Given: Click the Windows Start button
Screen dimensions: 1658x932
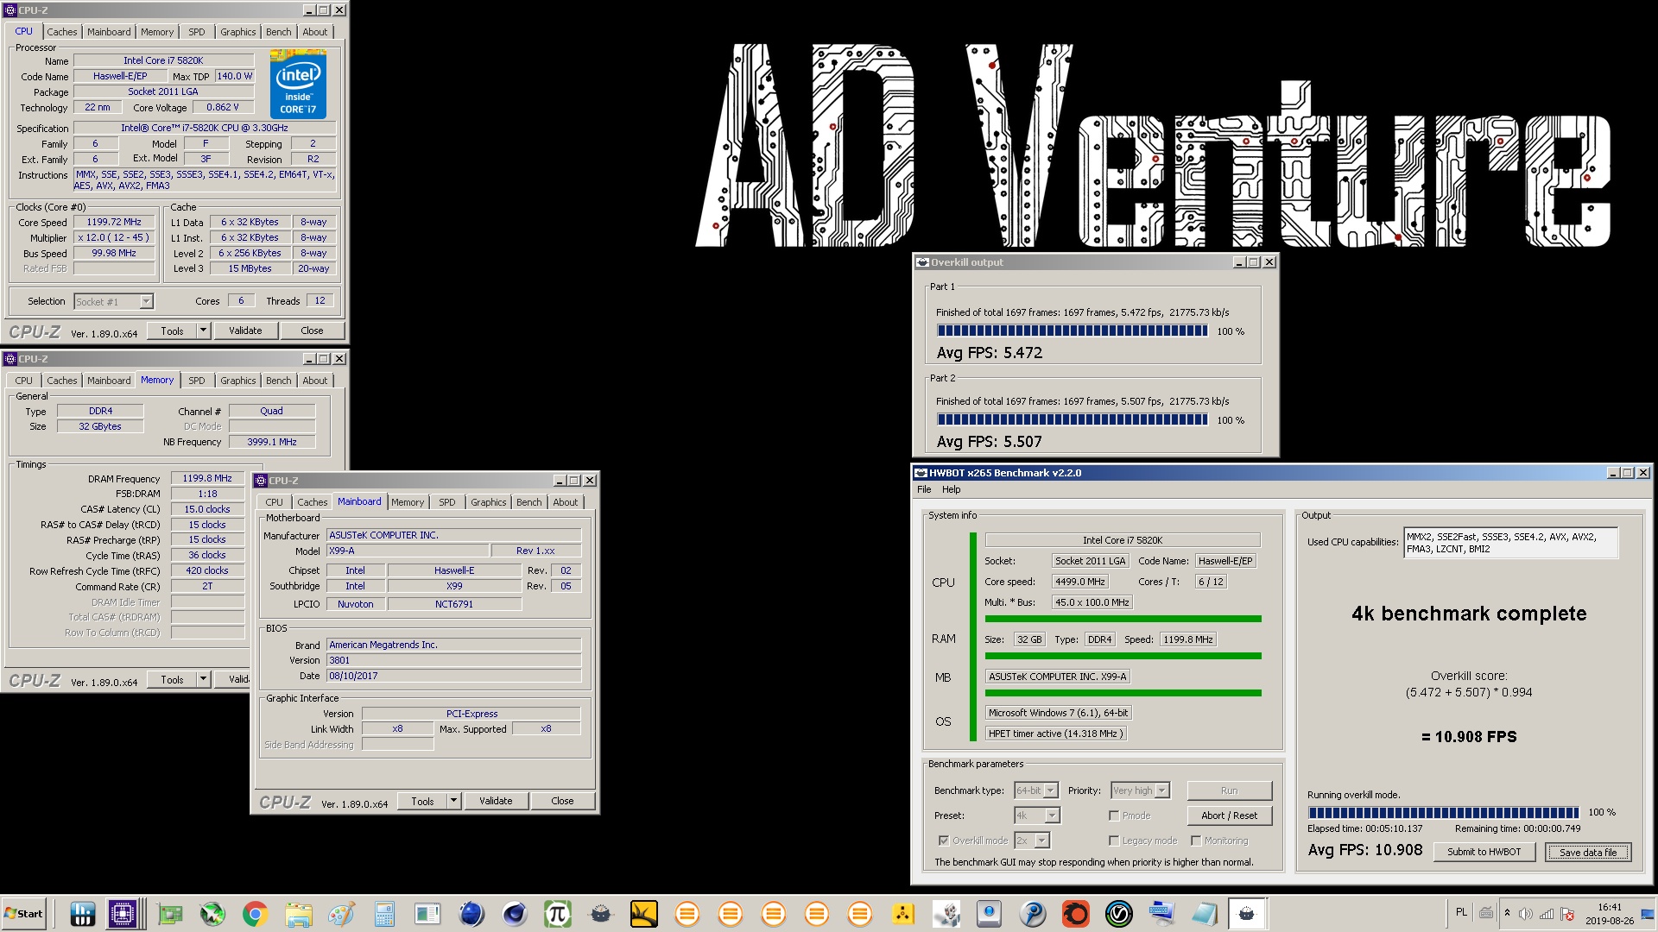Looking at the screenshot, I should coord(24,913).
